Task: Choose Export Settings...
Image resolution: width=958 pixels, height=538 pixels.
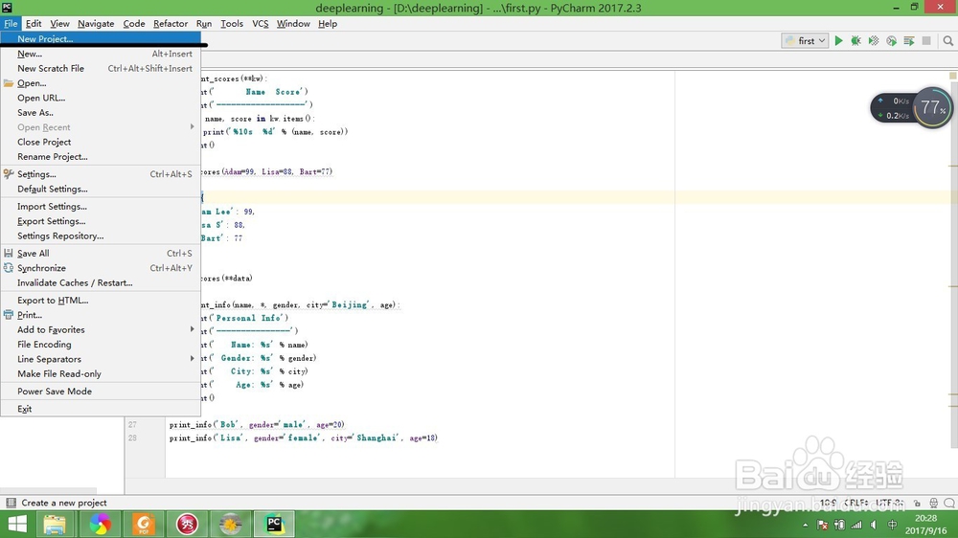Action: click(101, 221)
